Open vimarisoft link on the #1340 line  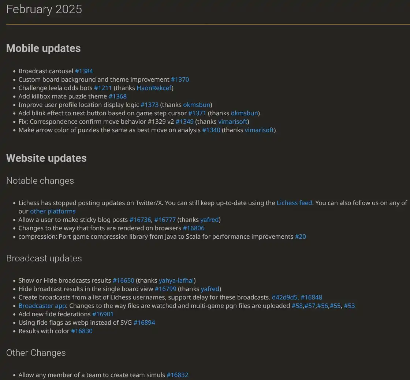260,130
